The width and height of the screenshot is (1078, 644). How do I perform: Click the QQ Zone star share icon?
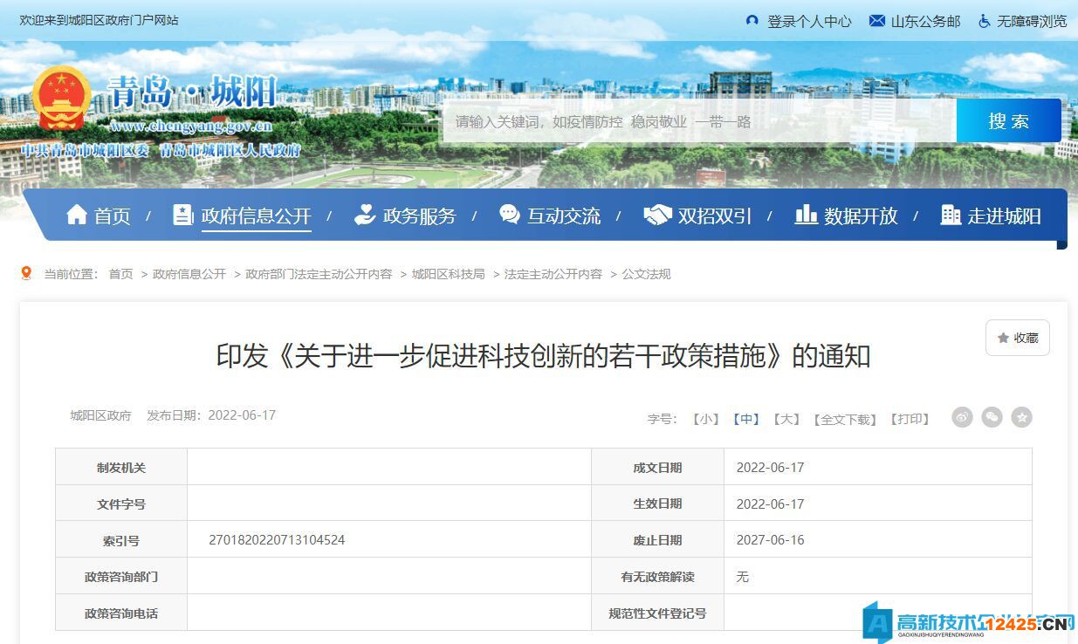point(1021,417)
